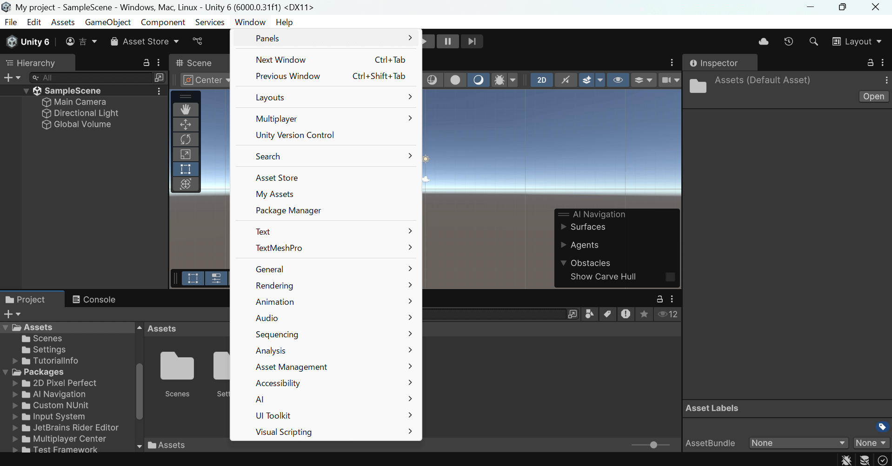Expand the TutorialInfo folder arrow
892x466 pixels.
pyautogui.click(x=15, y=361)
